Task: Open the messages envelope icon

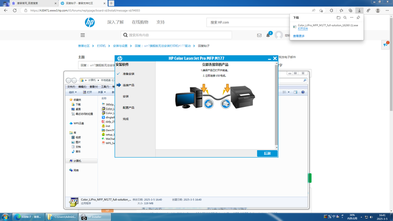Action: click(259, 35)
